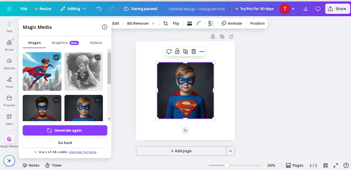Select the Magic Media app icon
351x170 pixels.
click(9, 139)
